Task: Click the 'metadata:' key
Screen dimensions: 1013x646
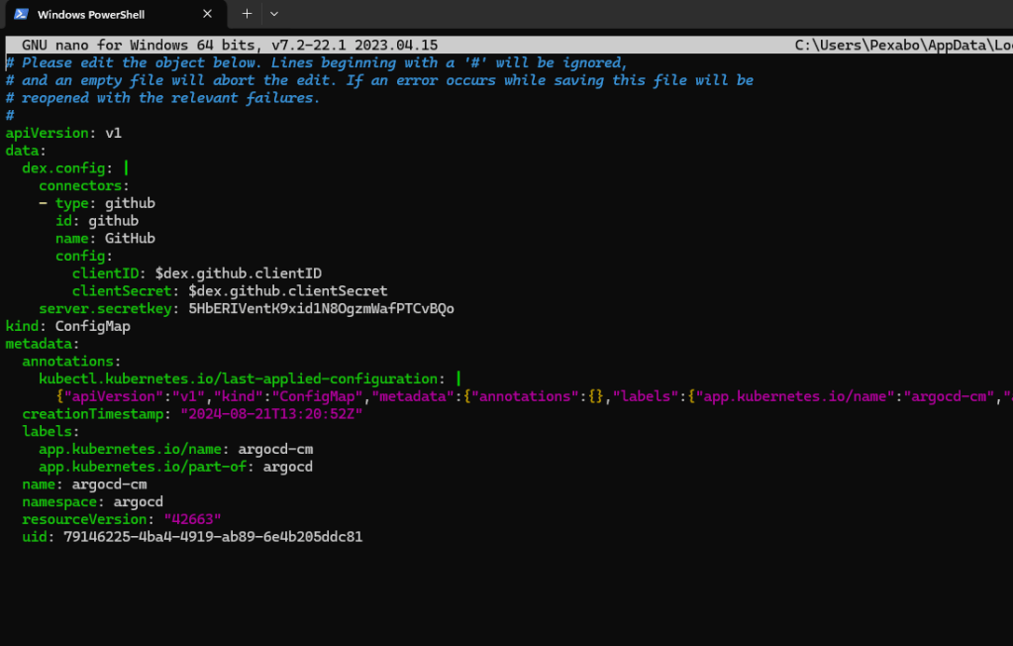Action: 42,344
